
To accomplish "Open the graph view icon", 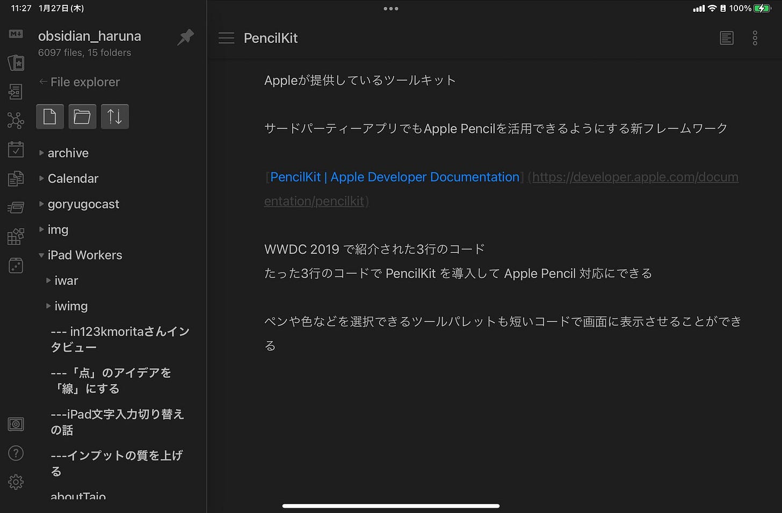I will [16, 121].
